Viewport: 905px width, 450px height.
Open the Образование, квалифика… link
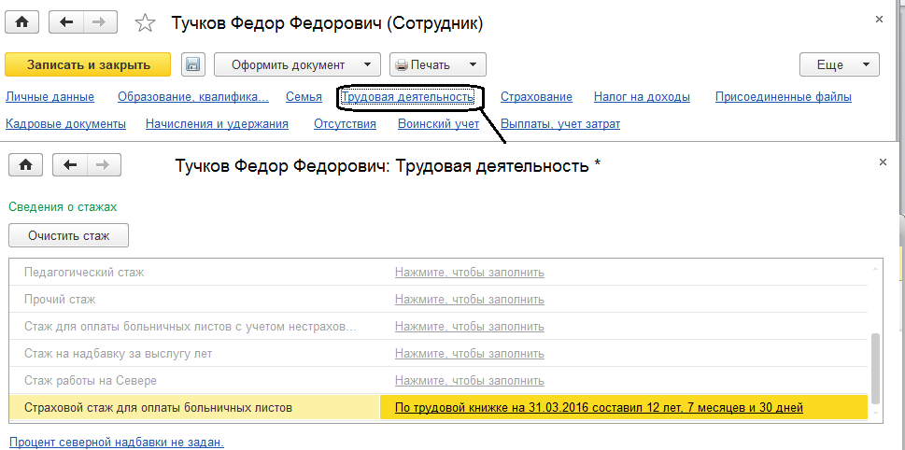[193, 97]
